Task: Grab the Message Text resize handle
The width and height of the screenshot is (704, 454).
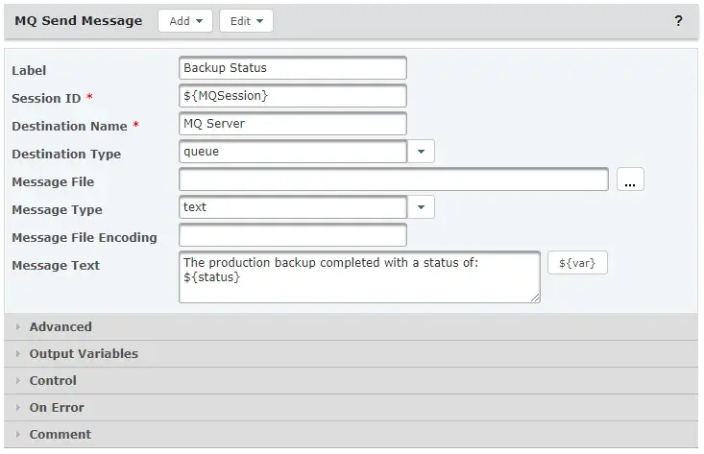Action: 535,299
